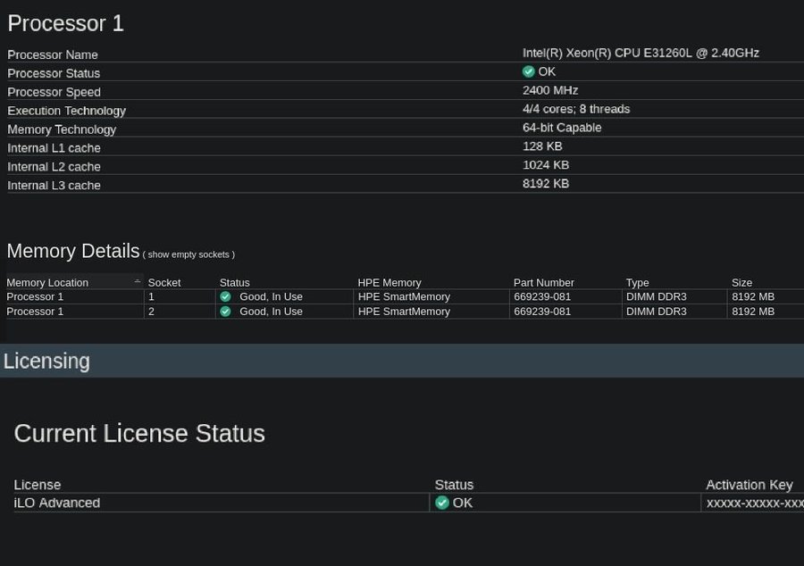Image resolution: width=804 pixels, height=566 pixels.
Task: Click the Memory Details heading
Action: [73, 251]
